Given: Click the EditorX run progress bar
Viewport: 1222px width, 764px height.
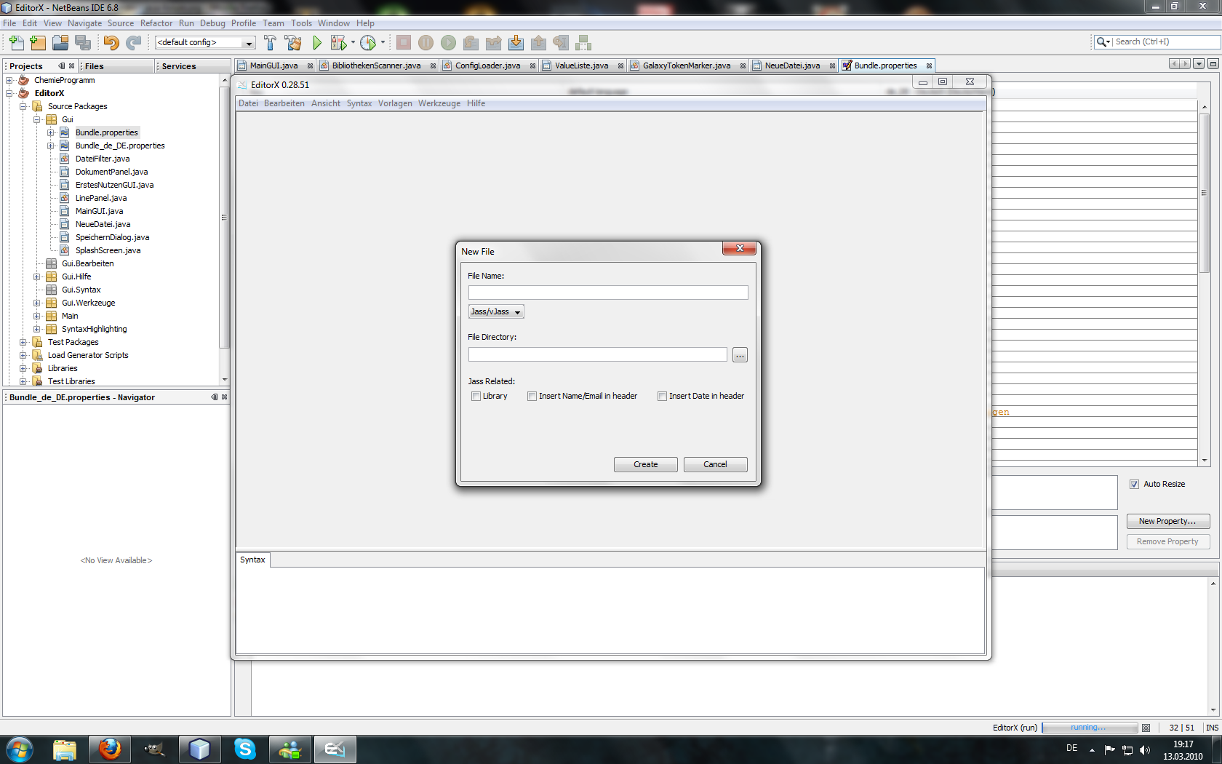Looking at the screenshot, I should point(1090,728).
